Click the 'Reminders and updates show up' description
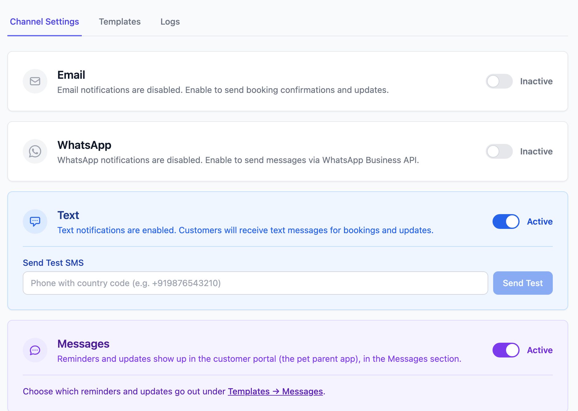The height and width of the screenshot is (411, 578). point(259,359)
